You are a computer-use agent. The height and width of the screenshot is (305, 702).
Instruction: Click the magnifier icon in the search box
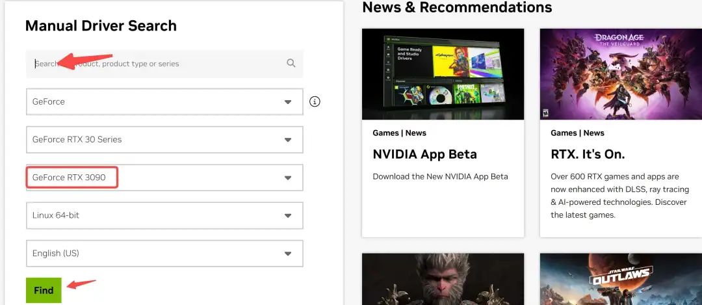(291, 64)
